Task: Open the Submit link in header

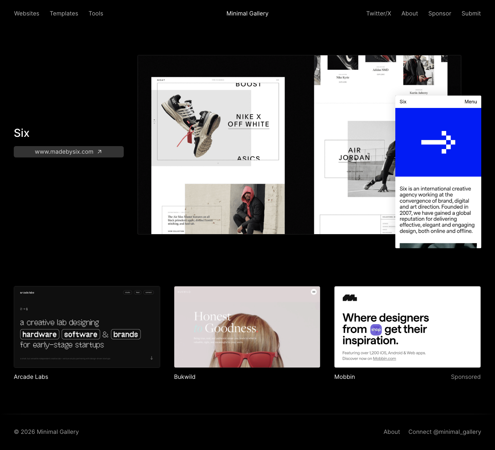Action: (x=471, y=13)
